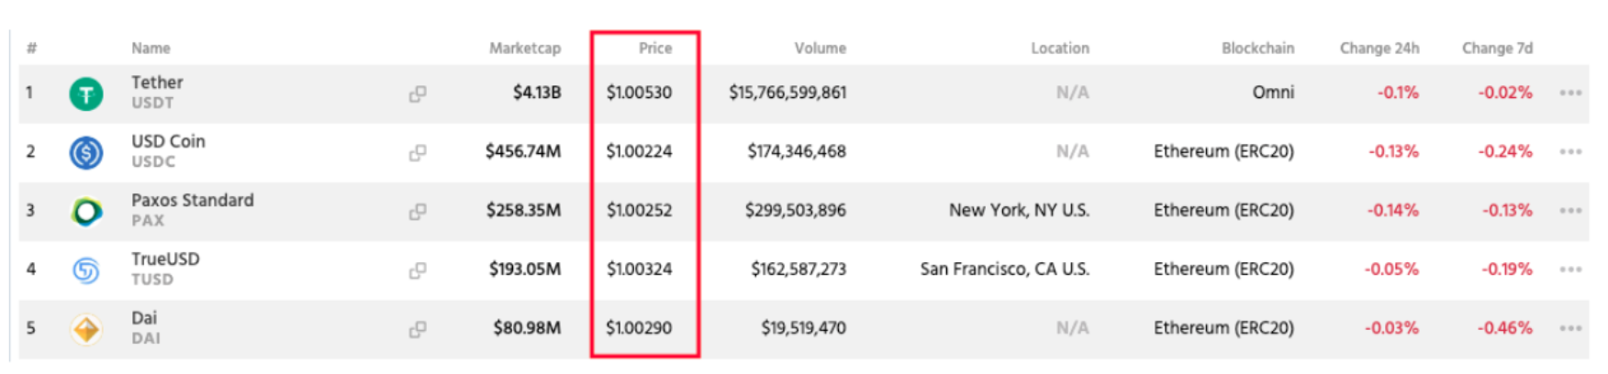Image resolution: width=1608 pixels, height=374 pixels.
Task: Select the TUSD ticker symbol
Action: 152,280
